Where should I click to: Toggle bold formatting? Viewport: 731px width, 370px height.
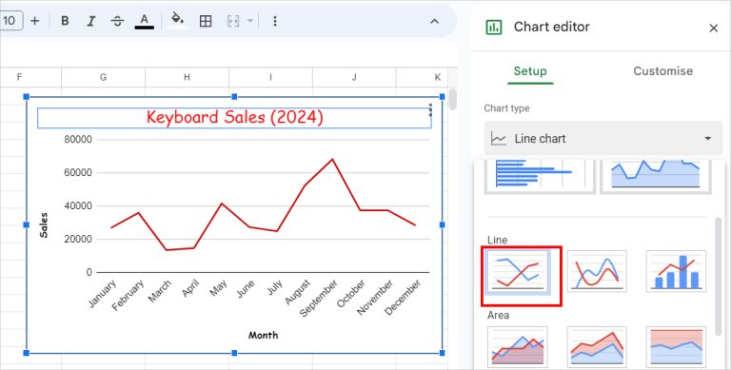(x=65, y=21)
